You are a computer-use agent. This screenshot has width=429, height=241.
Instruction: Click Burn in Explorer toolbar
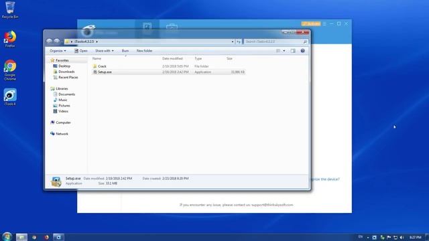point(125,51)
